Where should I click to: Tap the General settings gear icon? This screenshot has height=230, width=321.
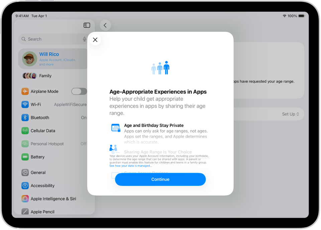tap(24, 172)
